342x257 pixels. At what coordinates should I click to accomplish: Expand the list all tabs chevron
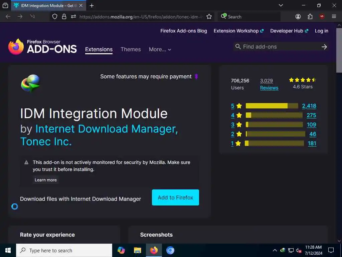point(281,5)
